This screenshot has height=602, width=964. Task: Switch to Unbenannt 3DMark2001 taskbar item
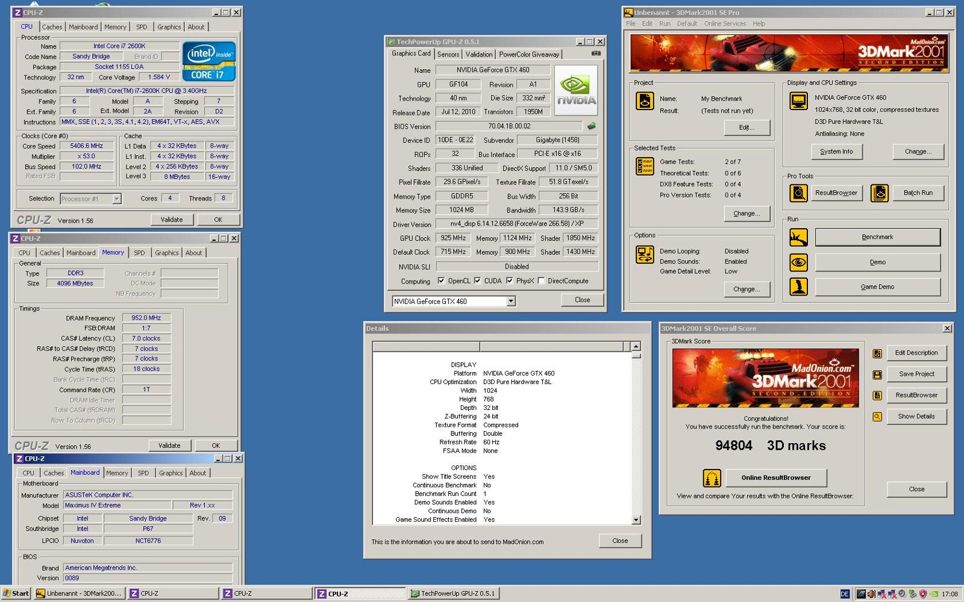tap(80, 594)
